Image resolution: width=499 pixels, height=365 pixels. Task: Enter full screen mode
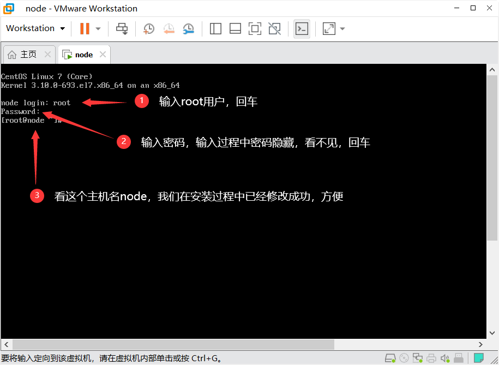(x=255, y=28)
